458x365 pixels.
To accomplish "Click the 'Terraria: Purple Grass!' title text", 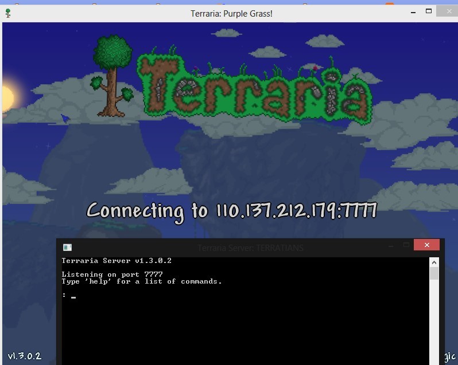I will pos(232,14).
